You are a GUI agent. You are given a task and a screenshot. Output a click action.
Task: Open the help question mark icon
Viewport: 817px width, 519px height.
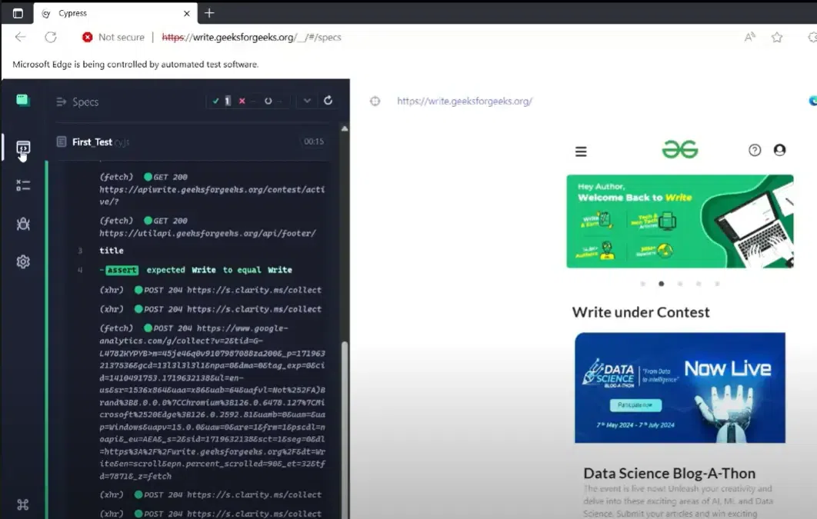pyautogui.click(x=755, y=151)
